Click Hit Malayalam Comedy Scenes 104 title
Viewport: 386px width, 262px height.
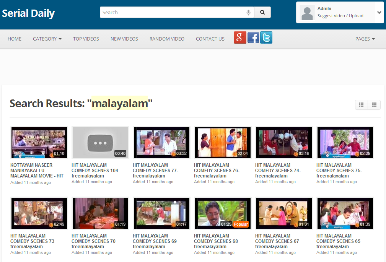click(95, 171)
